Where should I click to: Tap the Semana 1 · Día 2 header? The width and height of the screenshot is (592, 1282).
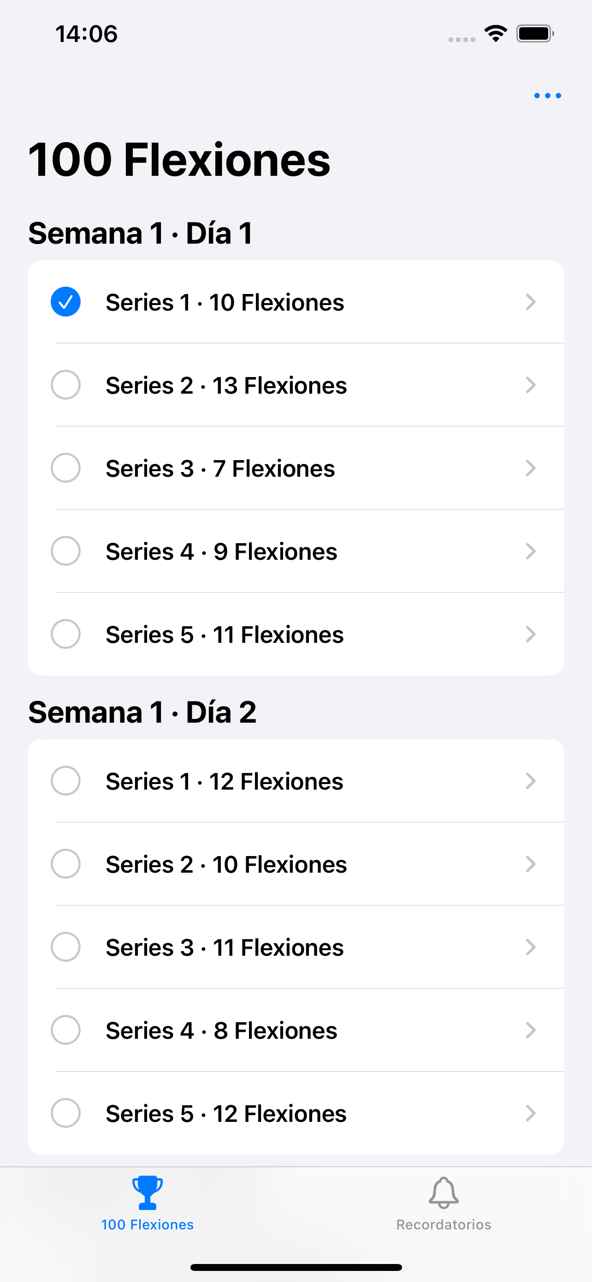point(142,712)
